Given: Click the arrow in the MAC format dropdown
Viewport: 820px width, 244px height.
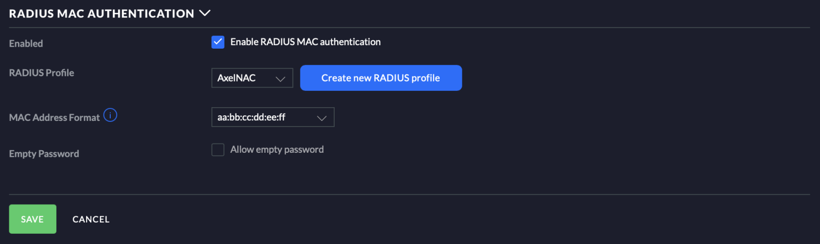Looking at the screenshot, I should [321, 118].
